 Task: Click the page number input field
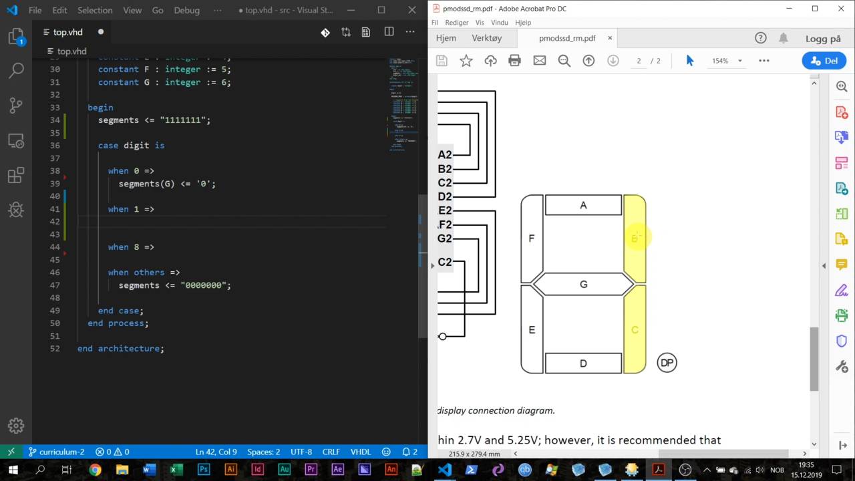click(x=639, y=61)
